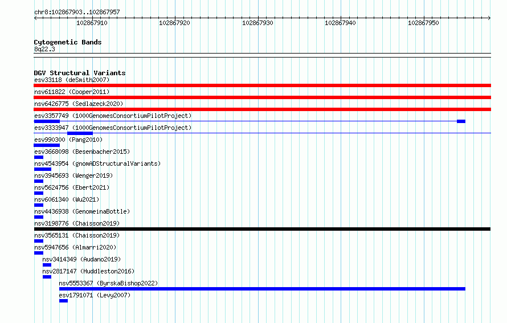Select nsv5624756 (Ebert2021) label
Viewport: 507px width, 323px height.
(72, 187)
